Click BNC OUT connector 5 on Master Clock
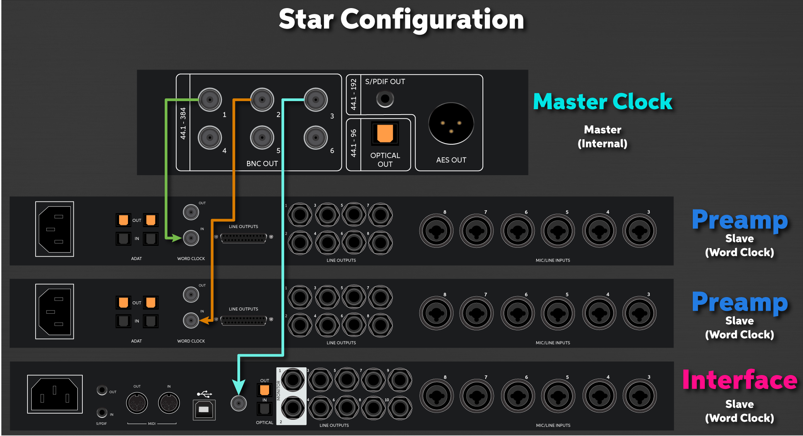This screenshot has height=436, width=803. (262, 137)
